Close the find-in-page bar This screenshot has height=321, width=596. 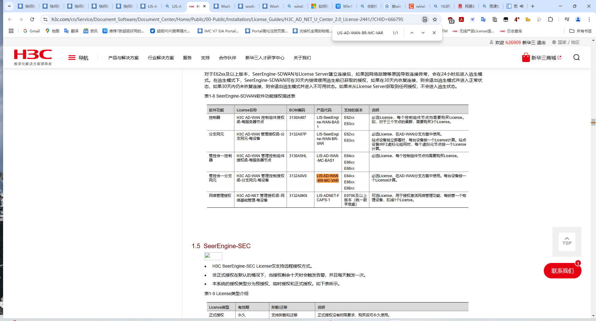point(434,33)
